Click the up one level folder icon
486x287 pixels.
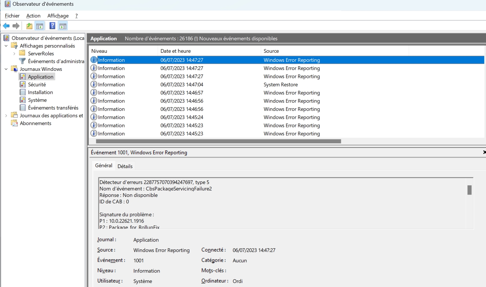(29, 26)
